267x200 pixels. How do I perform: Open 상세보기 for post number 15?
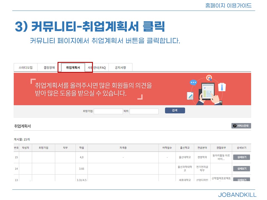pos(241,157)
